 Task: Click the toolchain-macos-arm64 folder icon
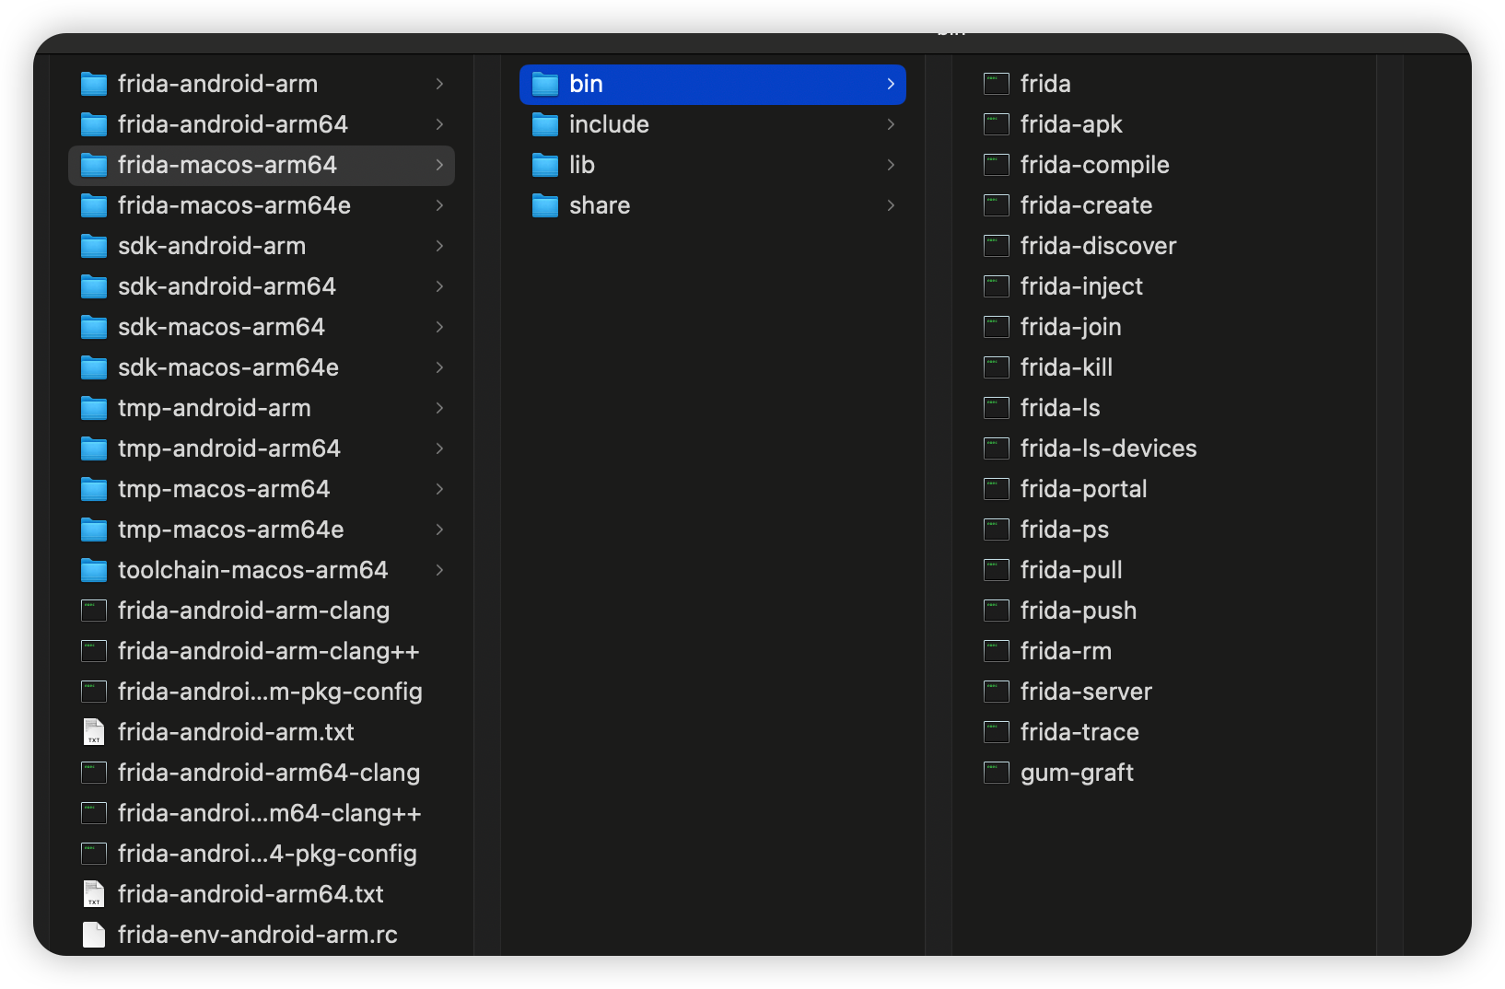coord(94,570)
